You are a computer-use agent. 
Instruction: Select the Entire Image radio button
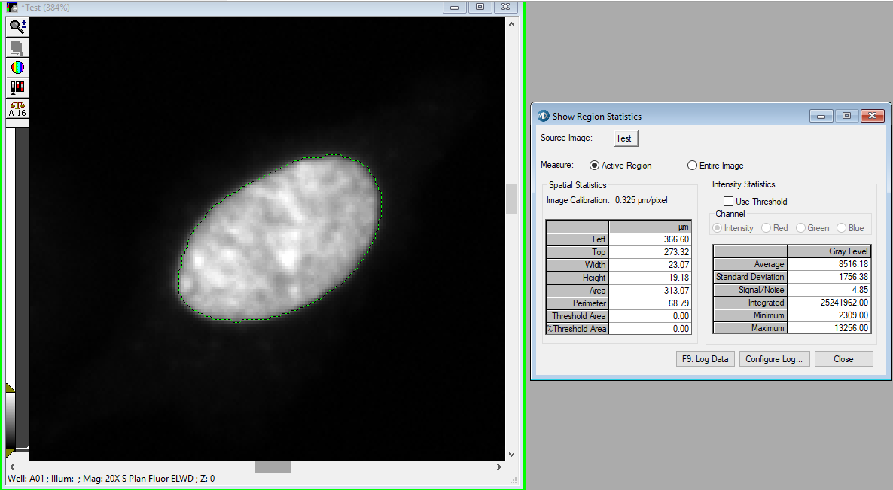click(x=692, y=166)
